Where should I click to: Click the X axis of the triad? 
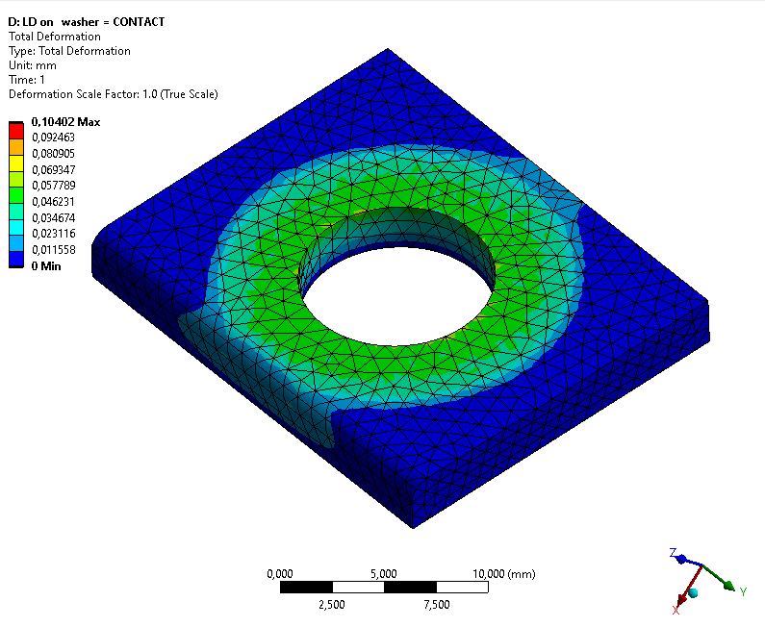(x=687, y=589)
